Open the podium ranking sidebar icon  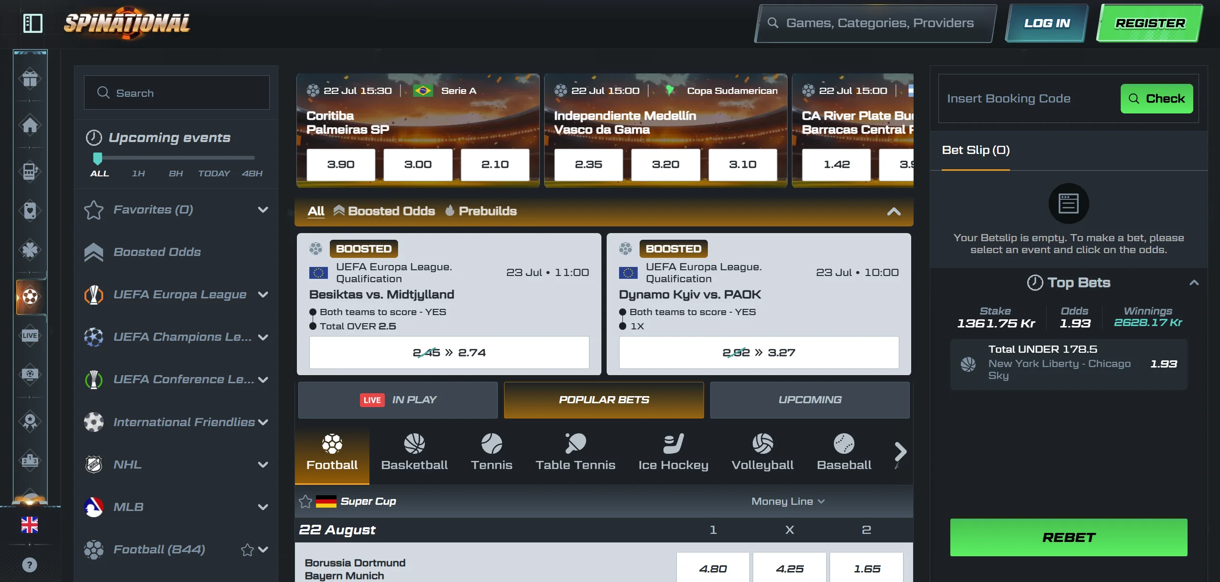[x=30, y=460]
